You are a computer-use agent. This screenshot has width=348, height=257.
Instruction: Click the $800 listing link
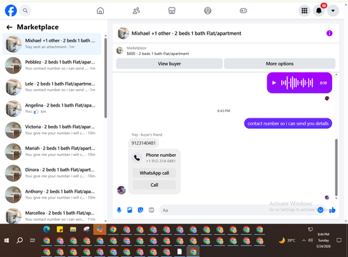(157, 54)
